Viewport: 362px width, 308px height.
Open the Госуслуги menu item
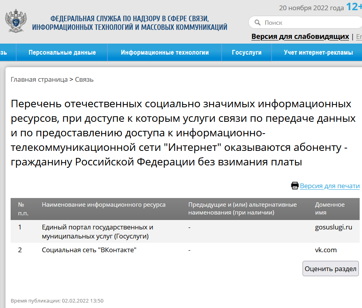pyautogui.click(x=247, y=52)
